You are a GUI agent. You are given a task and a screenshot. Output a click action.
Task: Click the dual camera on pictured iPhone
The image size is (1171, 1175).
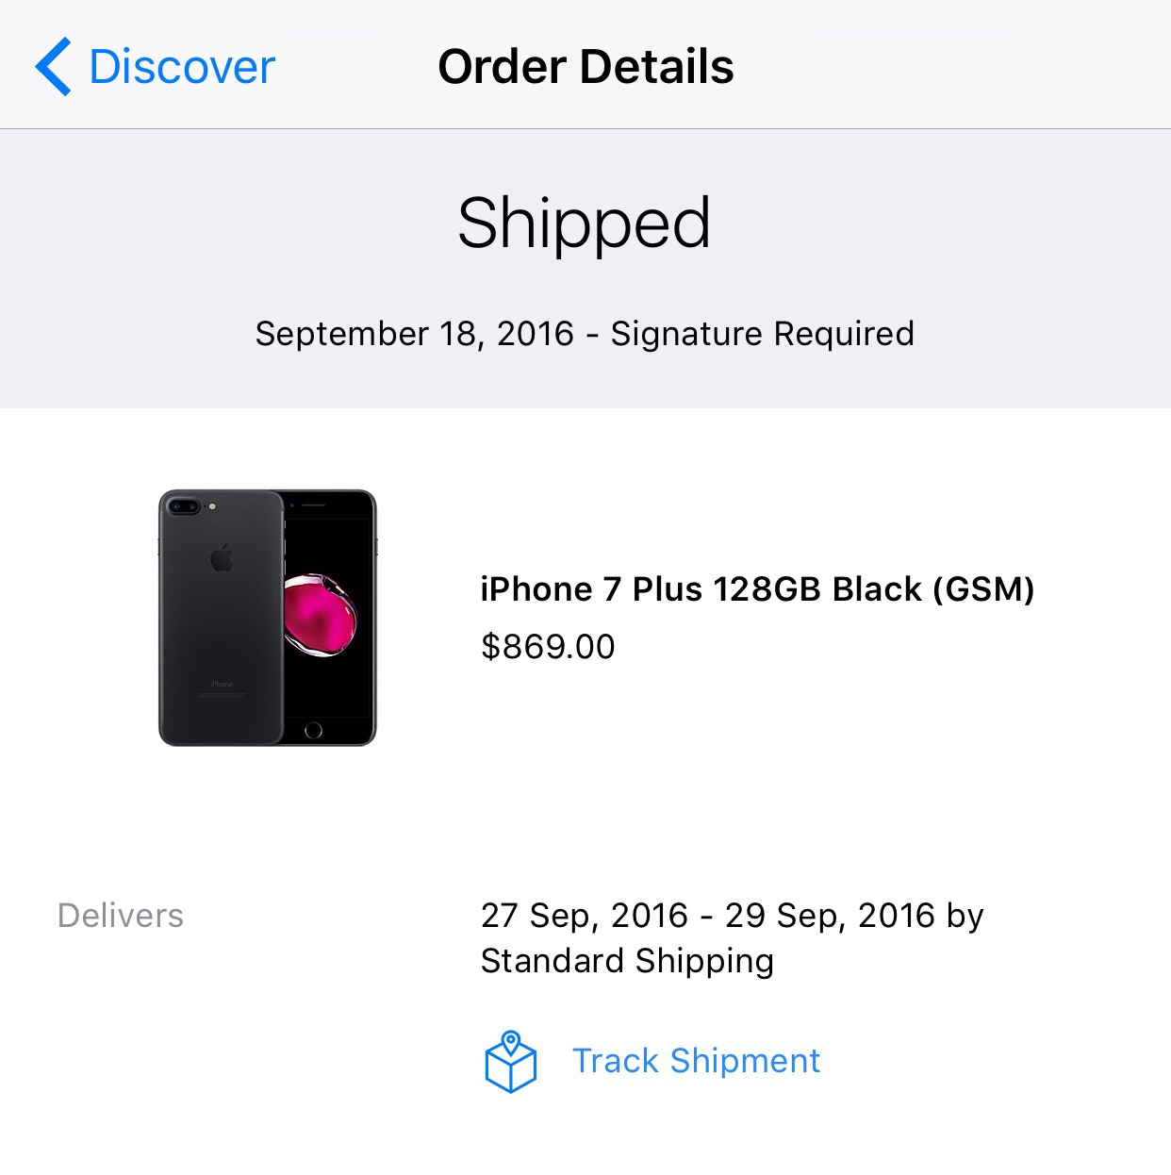(184, 506)
